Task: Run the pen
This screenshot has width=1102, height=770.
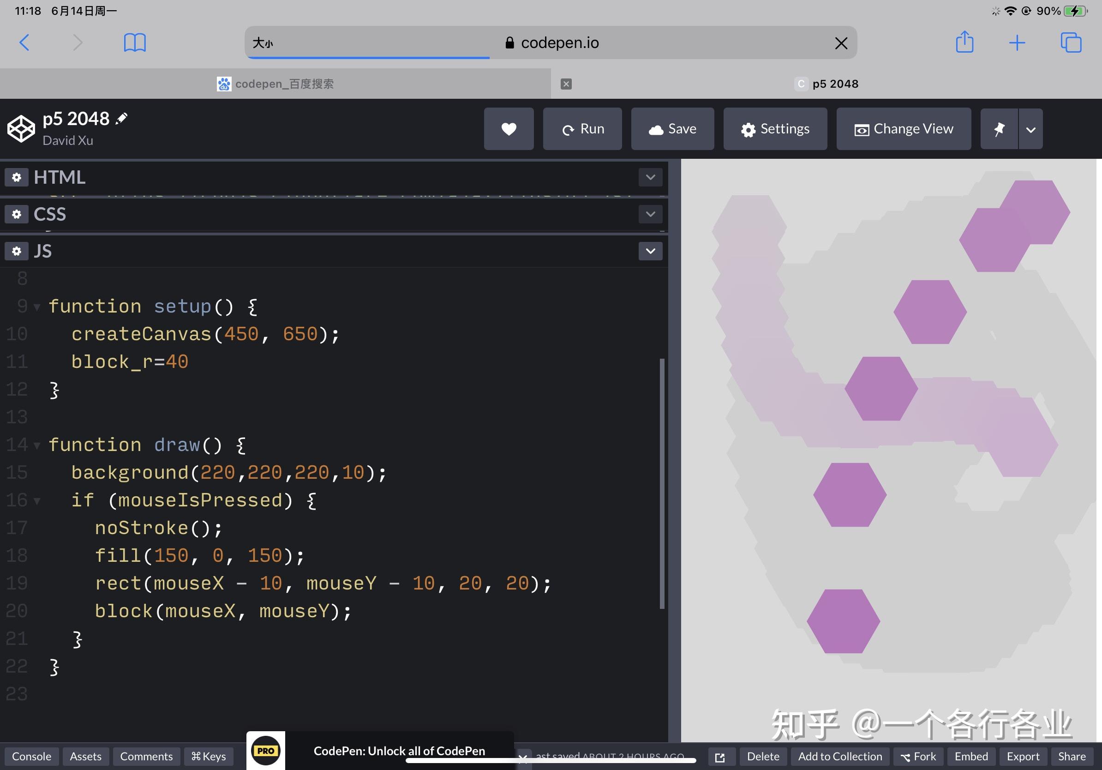Action: [x=582, y=129]
